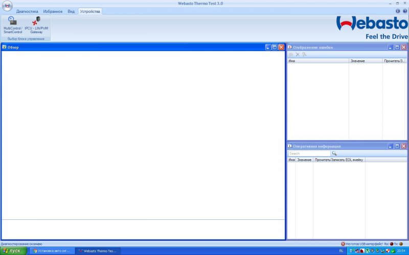Screen dimensions: 409x255
Task: Switch to the Вид ribbon tab
Action: tap(71, 11)
